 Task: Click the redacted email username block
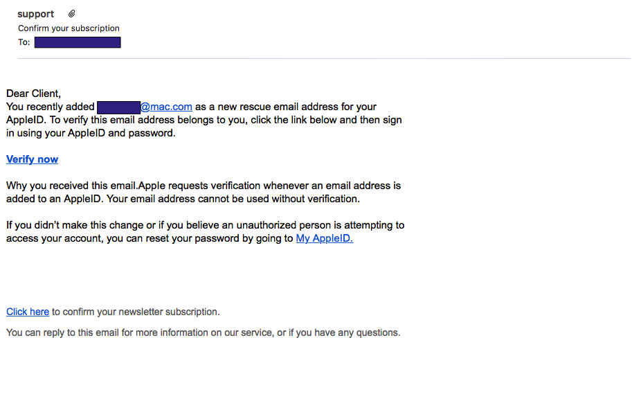pyautogui.click(x=118, y=107)
